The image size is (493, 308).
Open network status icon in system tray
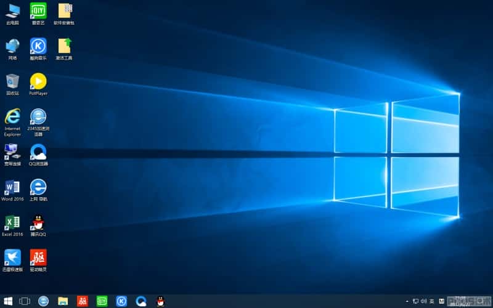pyautogui.click(x=415, y=301)
